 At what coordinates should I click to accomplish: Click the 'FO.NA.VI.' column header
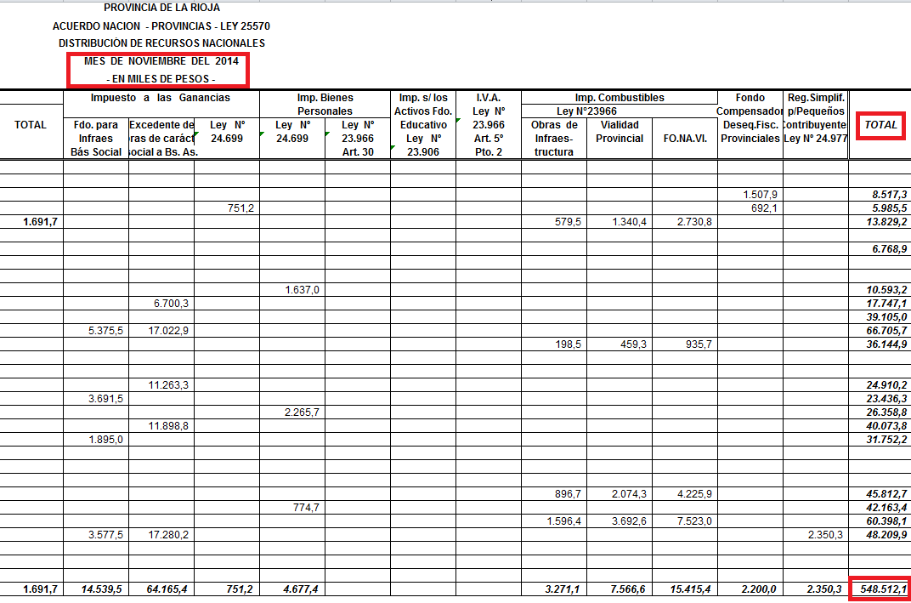click(684, 138)
